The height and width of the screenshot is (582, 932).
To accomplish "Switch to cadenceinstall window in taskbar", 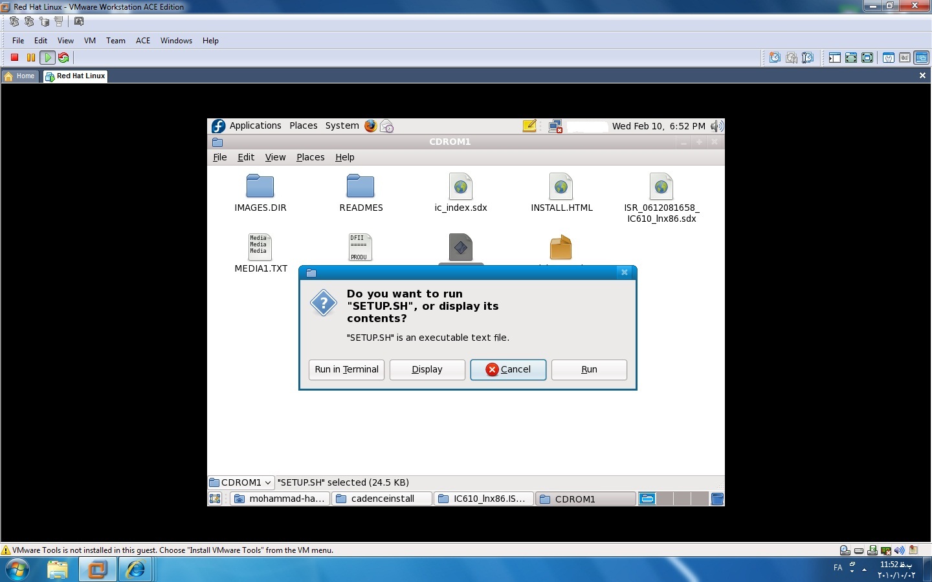I will 382,499.
